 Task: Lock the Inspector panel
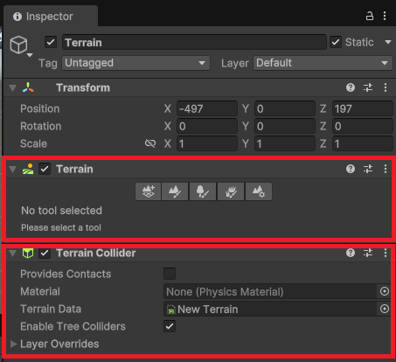click(x=370, y=16)
